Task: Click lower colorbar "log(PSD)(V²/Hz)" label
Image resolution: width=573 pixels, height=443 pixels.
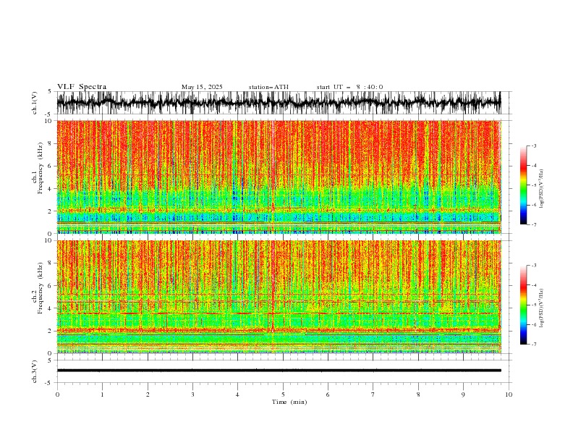Action: [x=542, y=308]
